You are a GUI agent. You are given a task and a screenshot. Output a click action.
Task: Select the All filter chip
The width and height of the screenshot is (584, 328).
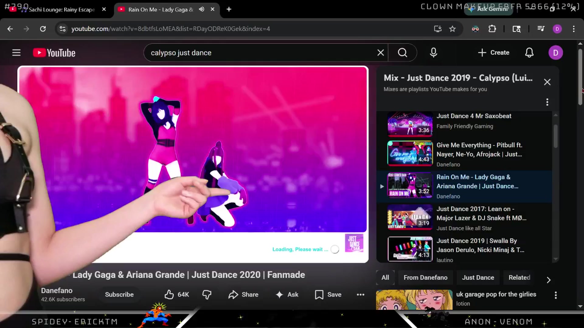(x=385, y=278)
